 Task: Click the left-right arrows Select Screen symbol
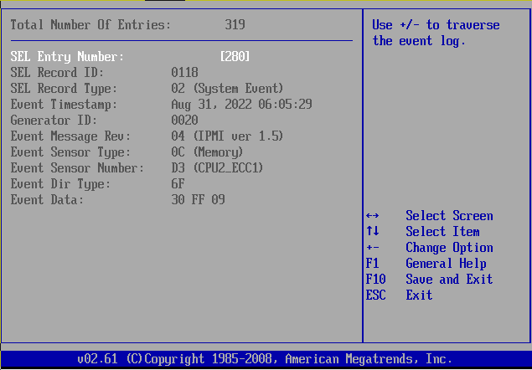(x=373, y=216)
